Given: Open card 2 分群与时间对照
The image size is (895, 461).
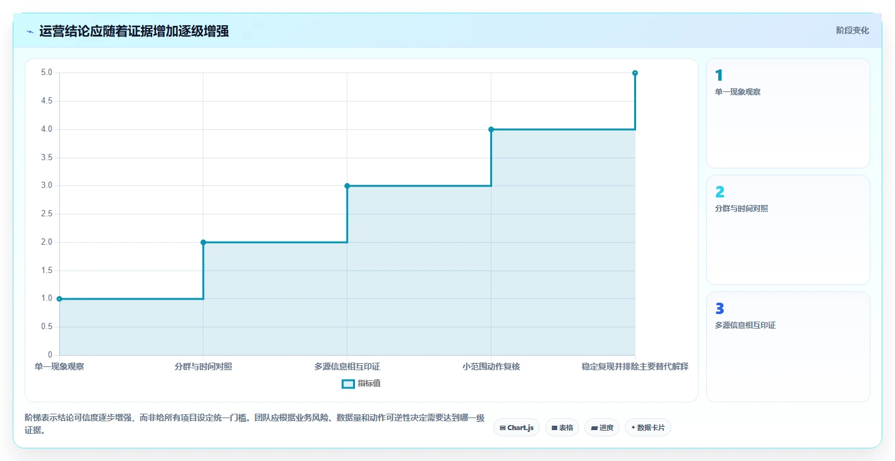Looking at the screenshot, I should click(x=788, y=230).
